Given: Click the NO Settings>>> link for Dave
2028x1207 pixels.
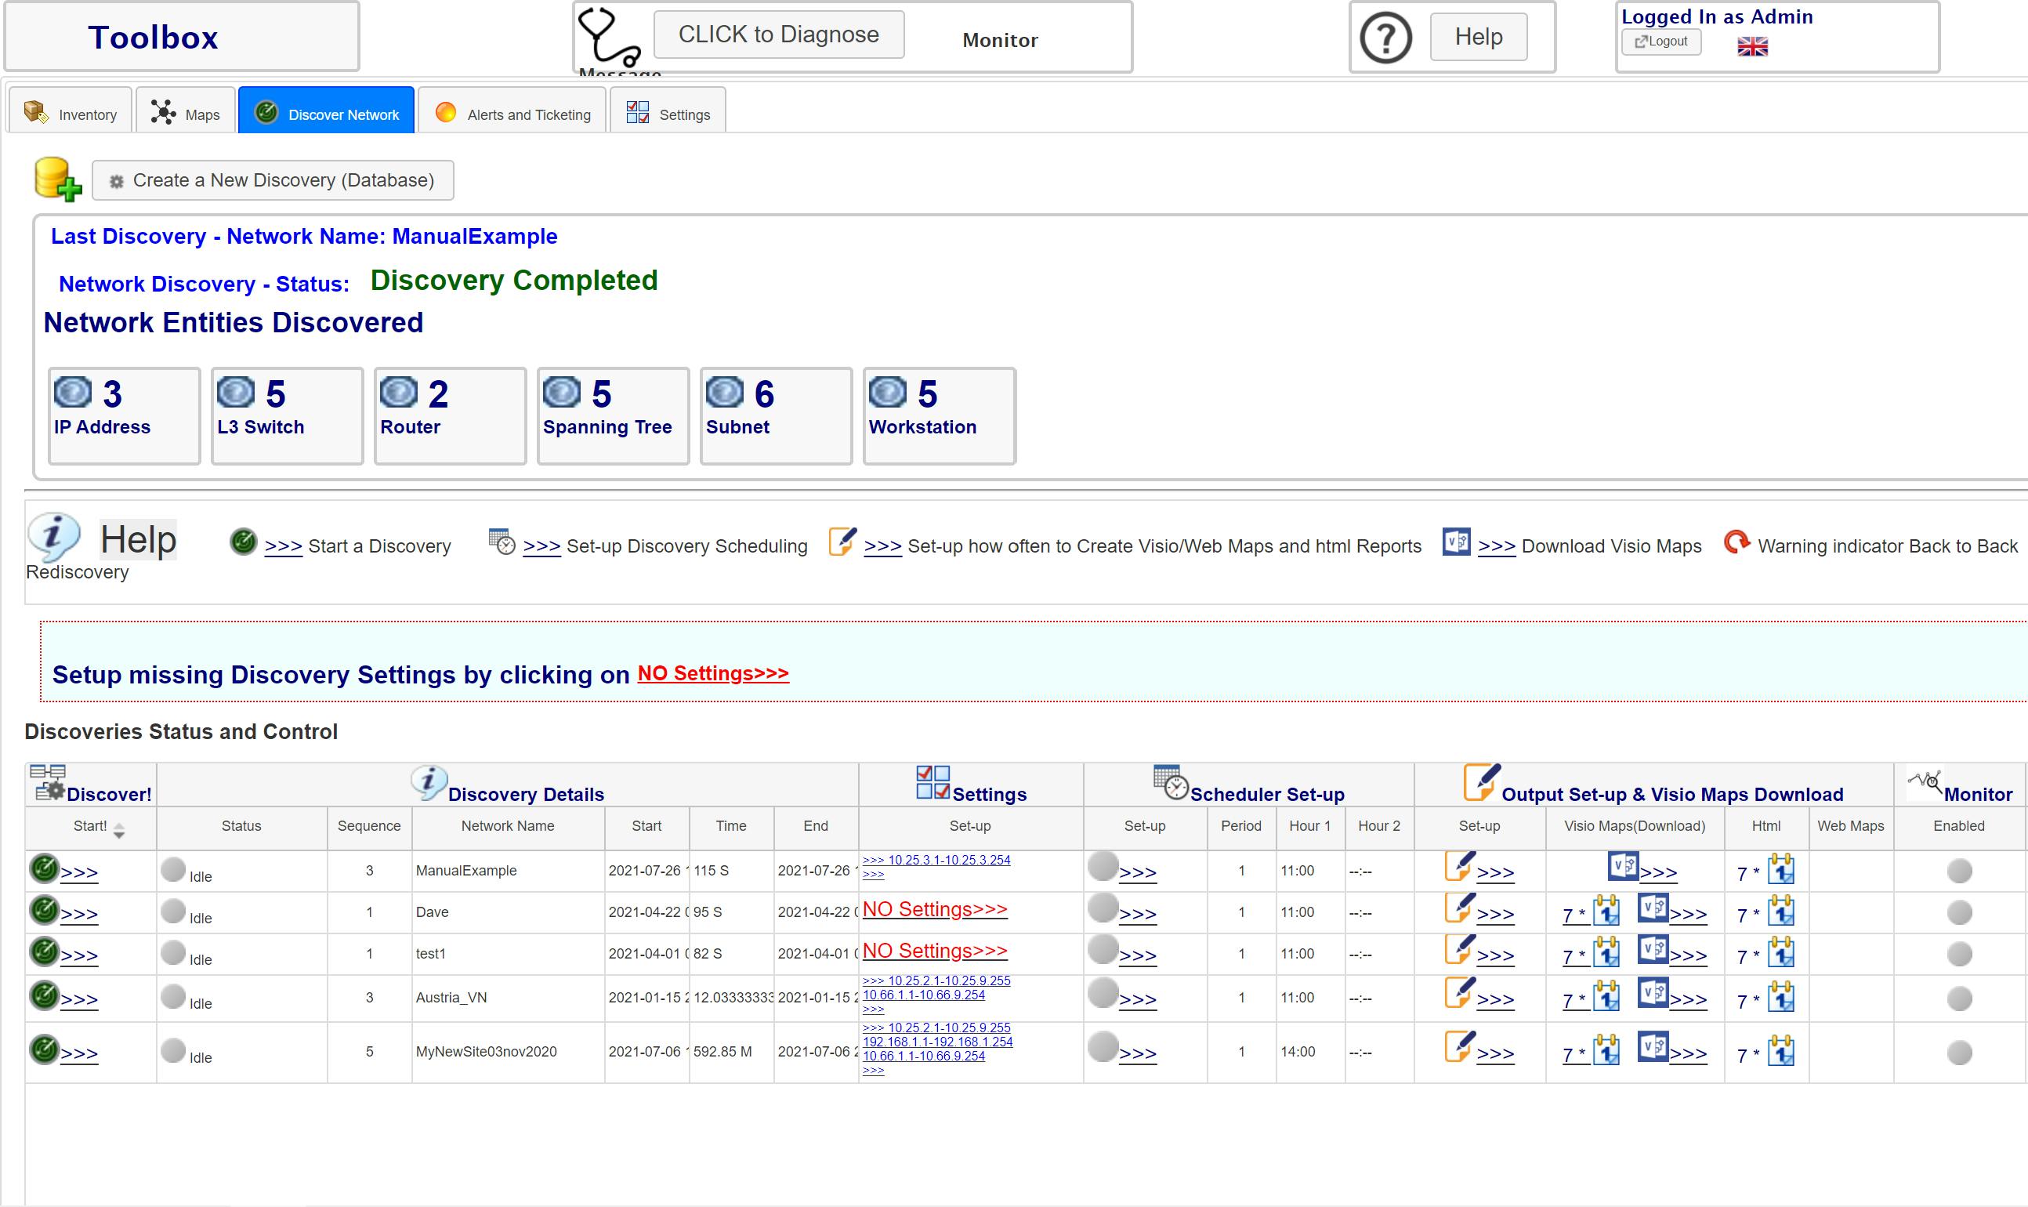Looking at the screenshot, I should tap(934, 909).
